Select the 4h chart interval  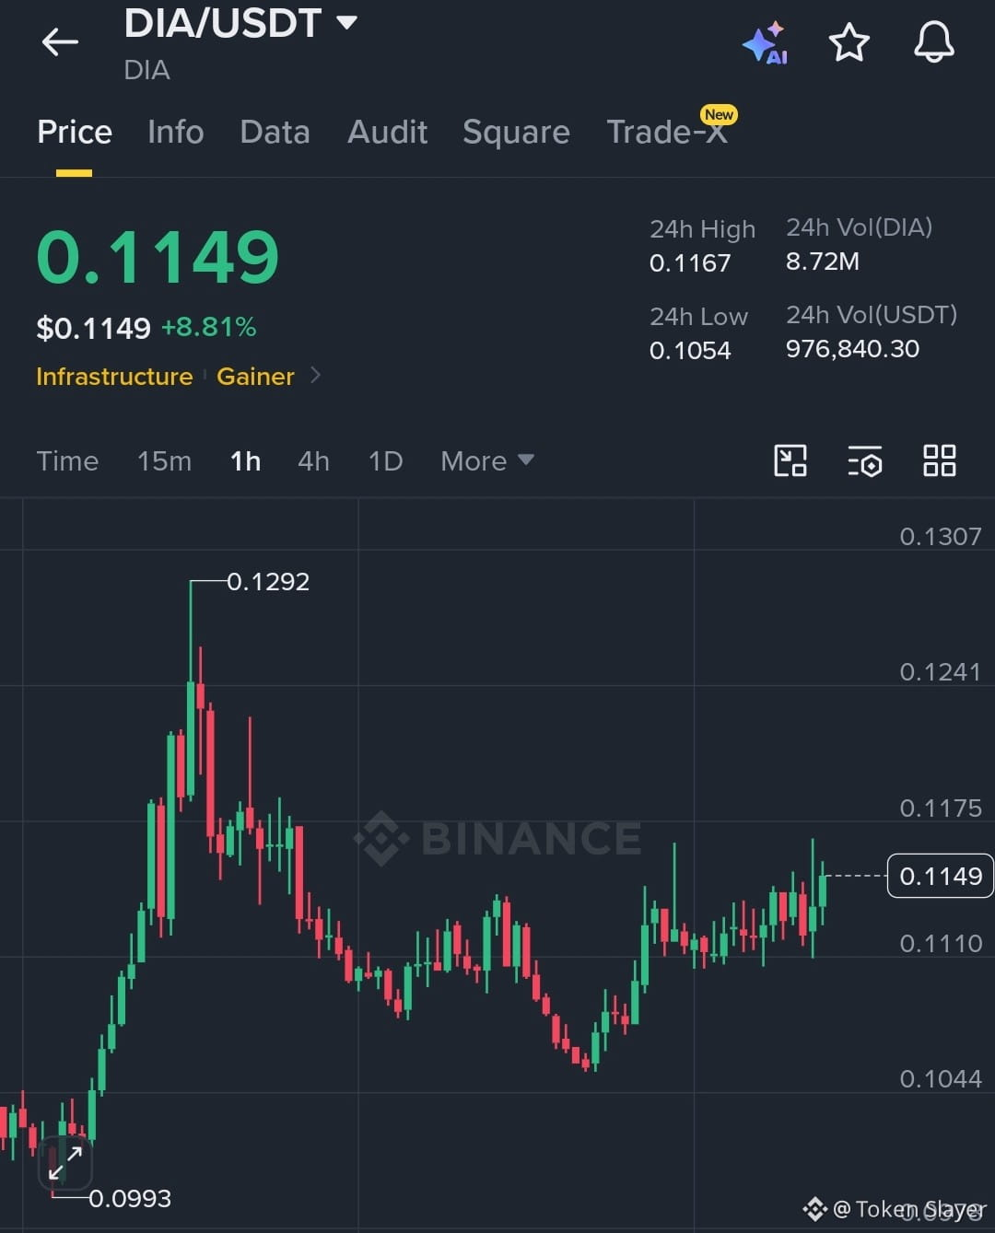tap(313, 460)
